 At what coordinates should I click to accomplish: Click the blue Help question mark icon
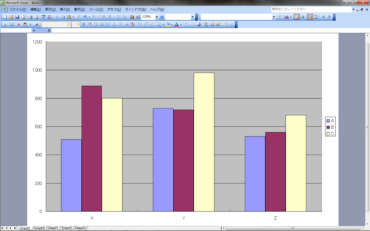[162, 17]
